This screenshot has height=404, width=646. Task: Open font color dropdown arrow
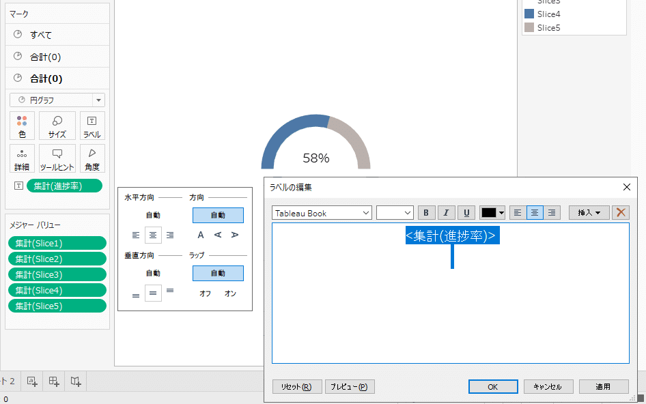501,213
